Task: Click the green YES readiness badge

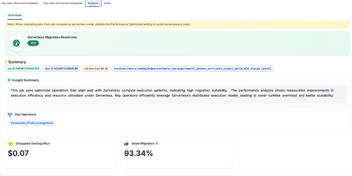Action: (x=33, y=43)
